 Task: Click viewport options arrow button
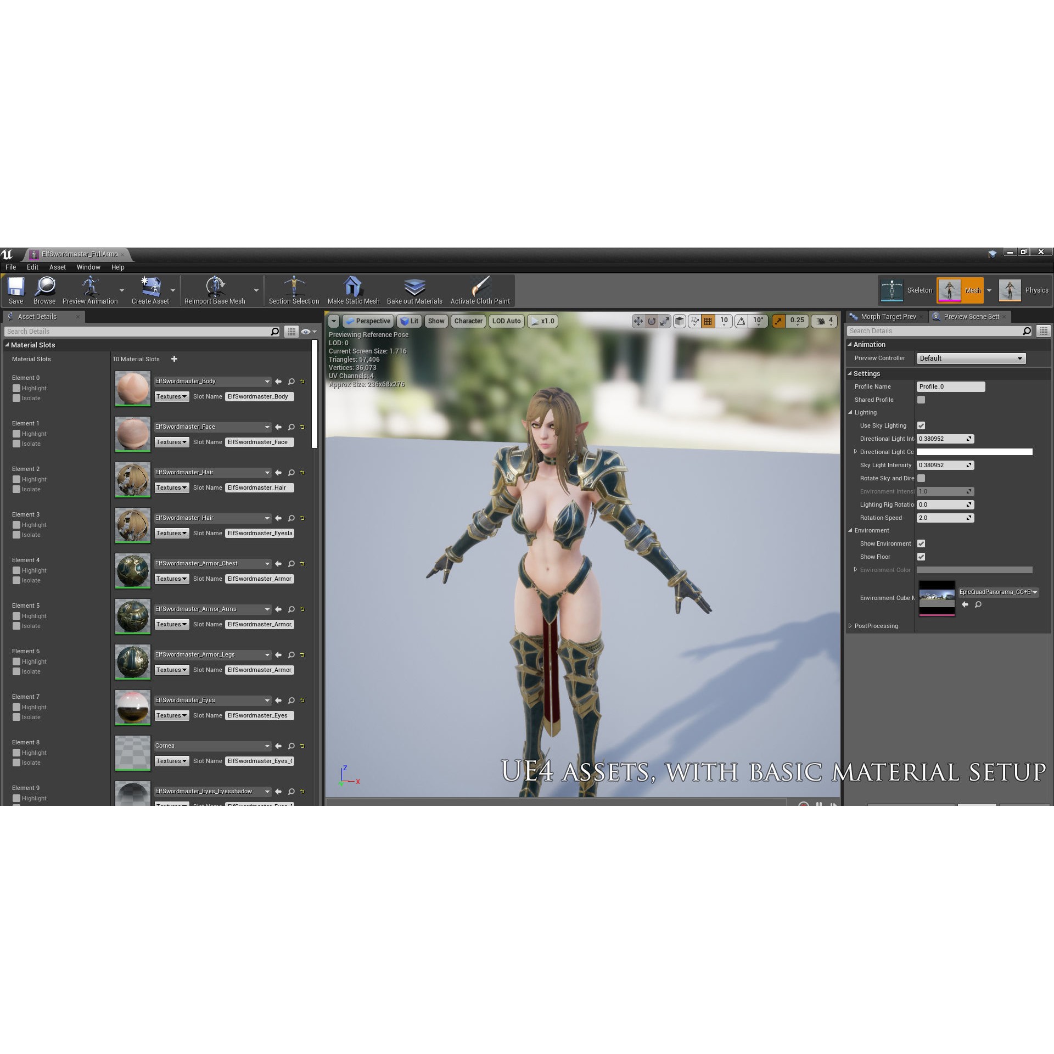click(x=334, y=321)
